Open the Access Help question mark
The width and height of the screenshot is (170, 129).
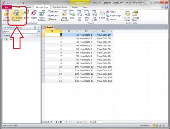pos(166,7)
